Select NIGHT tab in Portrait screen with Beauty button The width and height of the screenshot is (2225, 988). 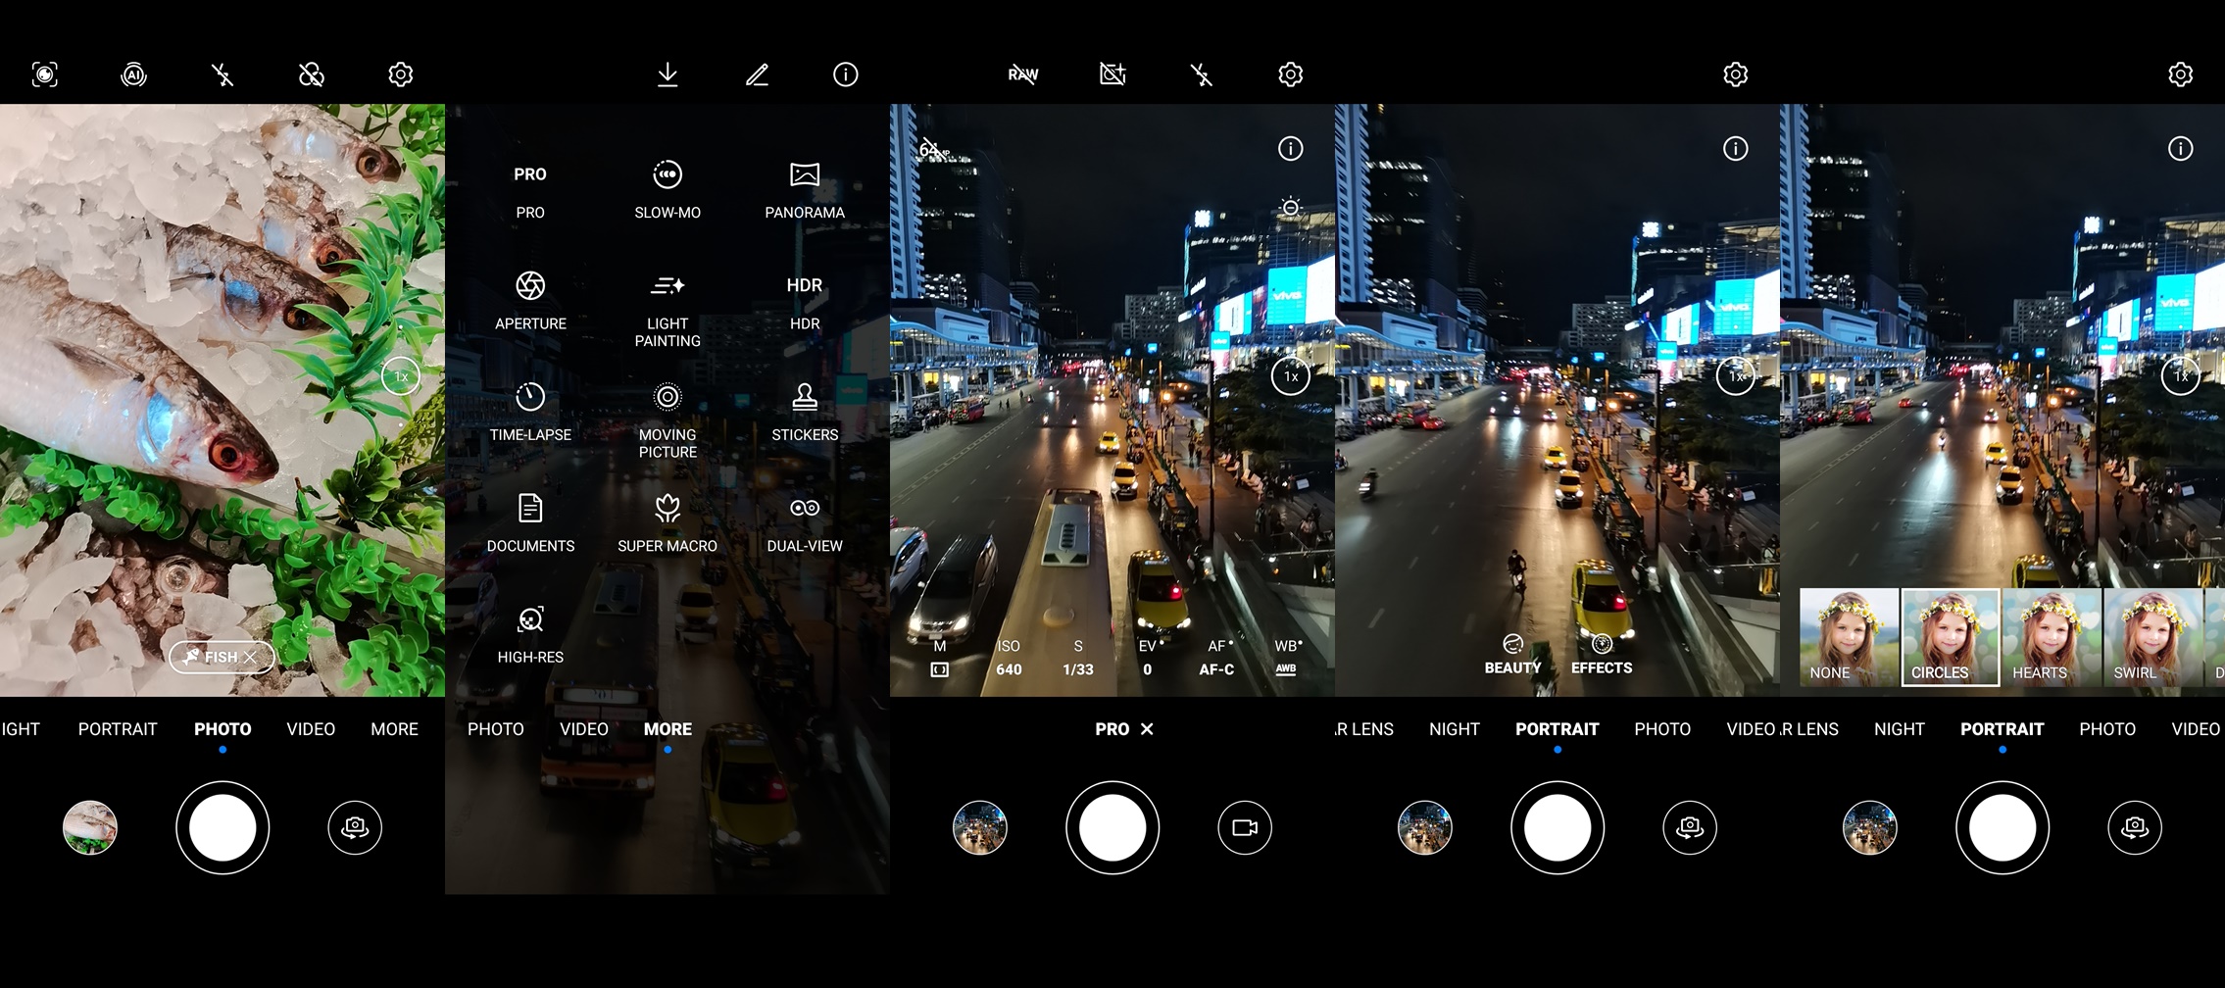[x=1455, y=729]
